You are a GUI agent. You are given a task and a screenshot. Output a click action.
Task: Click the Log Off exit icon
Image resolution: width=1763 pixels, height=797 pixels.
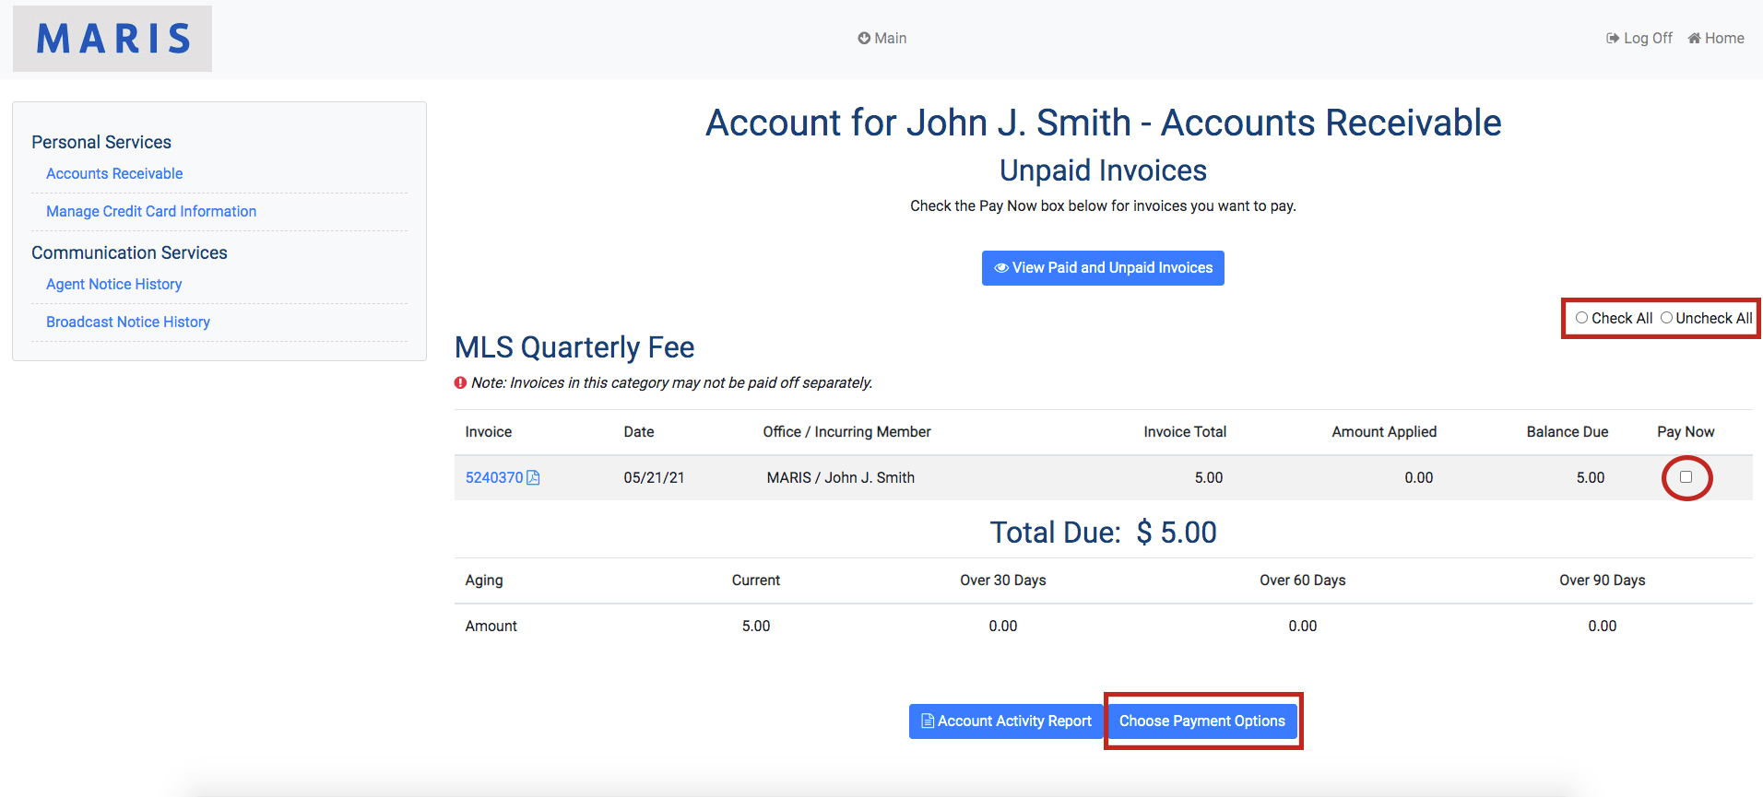click(1613, 38)
